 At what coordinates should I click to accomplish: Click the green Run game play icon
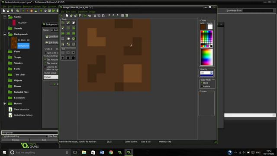23,11
